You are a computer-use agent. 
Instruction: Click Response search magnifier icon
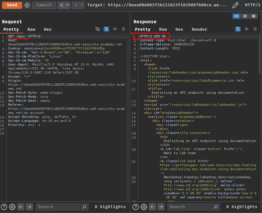click(216, 207)
